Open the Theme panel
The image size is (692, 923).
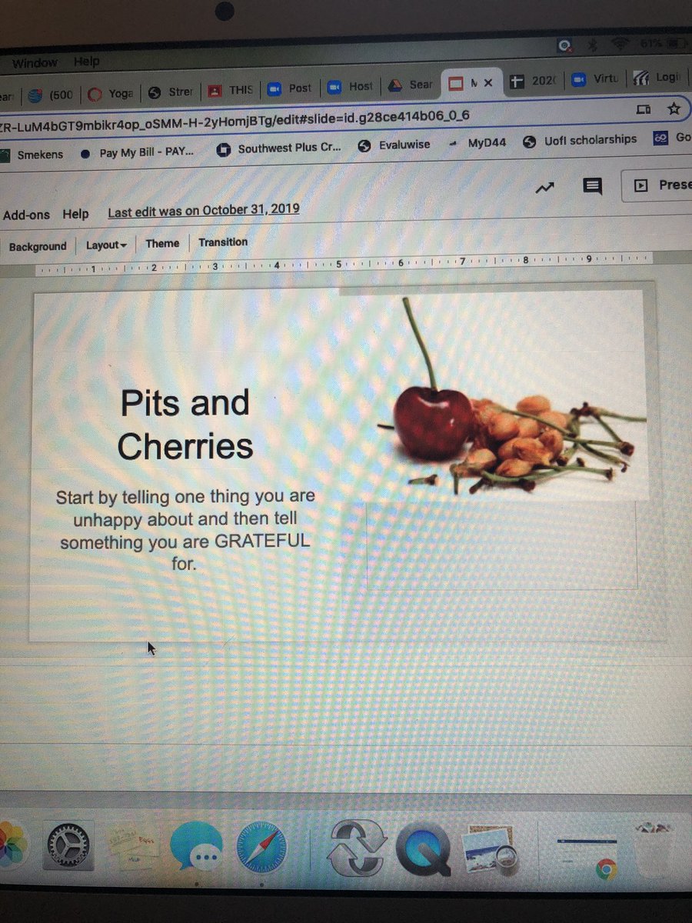pyautogui.click(x=162, y=243)
